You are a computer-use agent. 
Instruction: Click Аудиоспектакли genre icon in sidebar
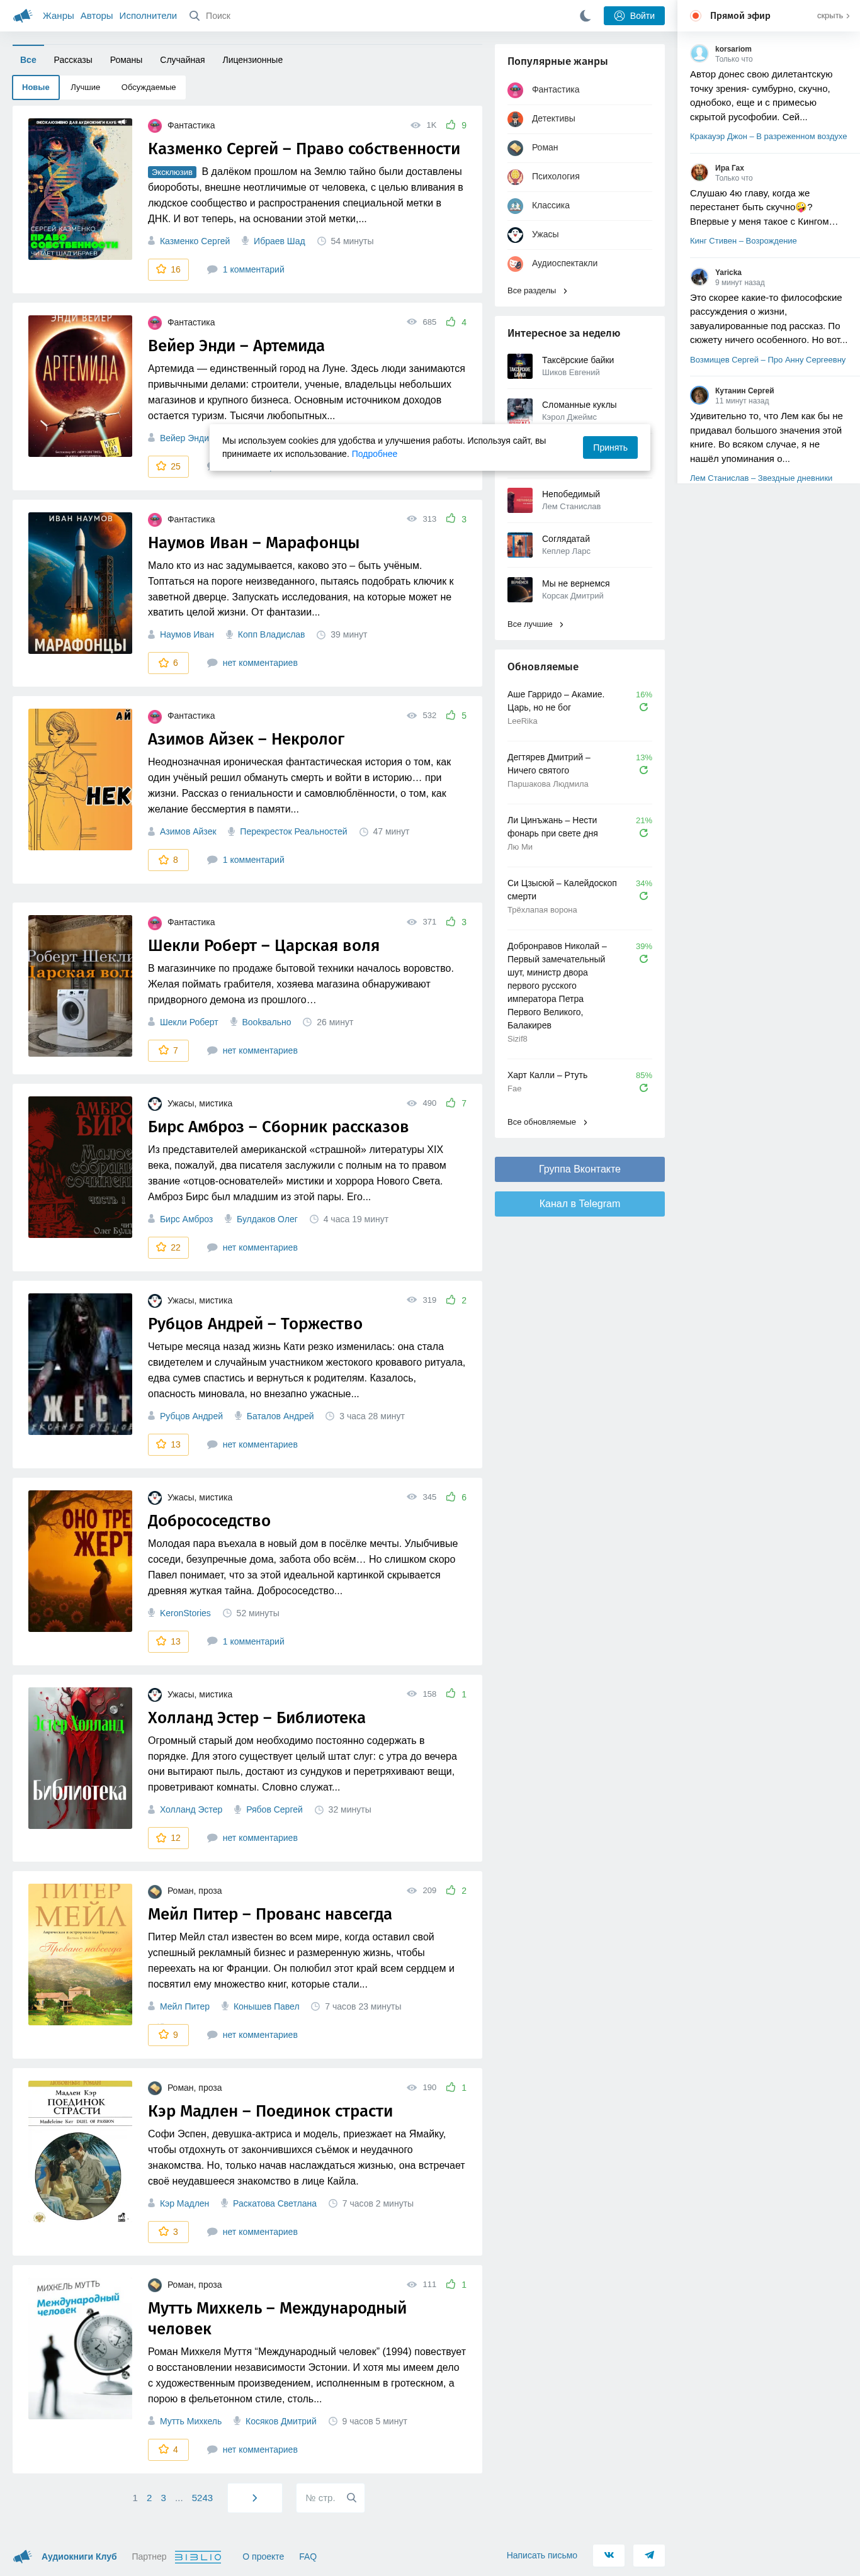[x=515, y=264]
